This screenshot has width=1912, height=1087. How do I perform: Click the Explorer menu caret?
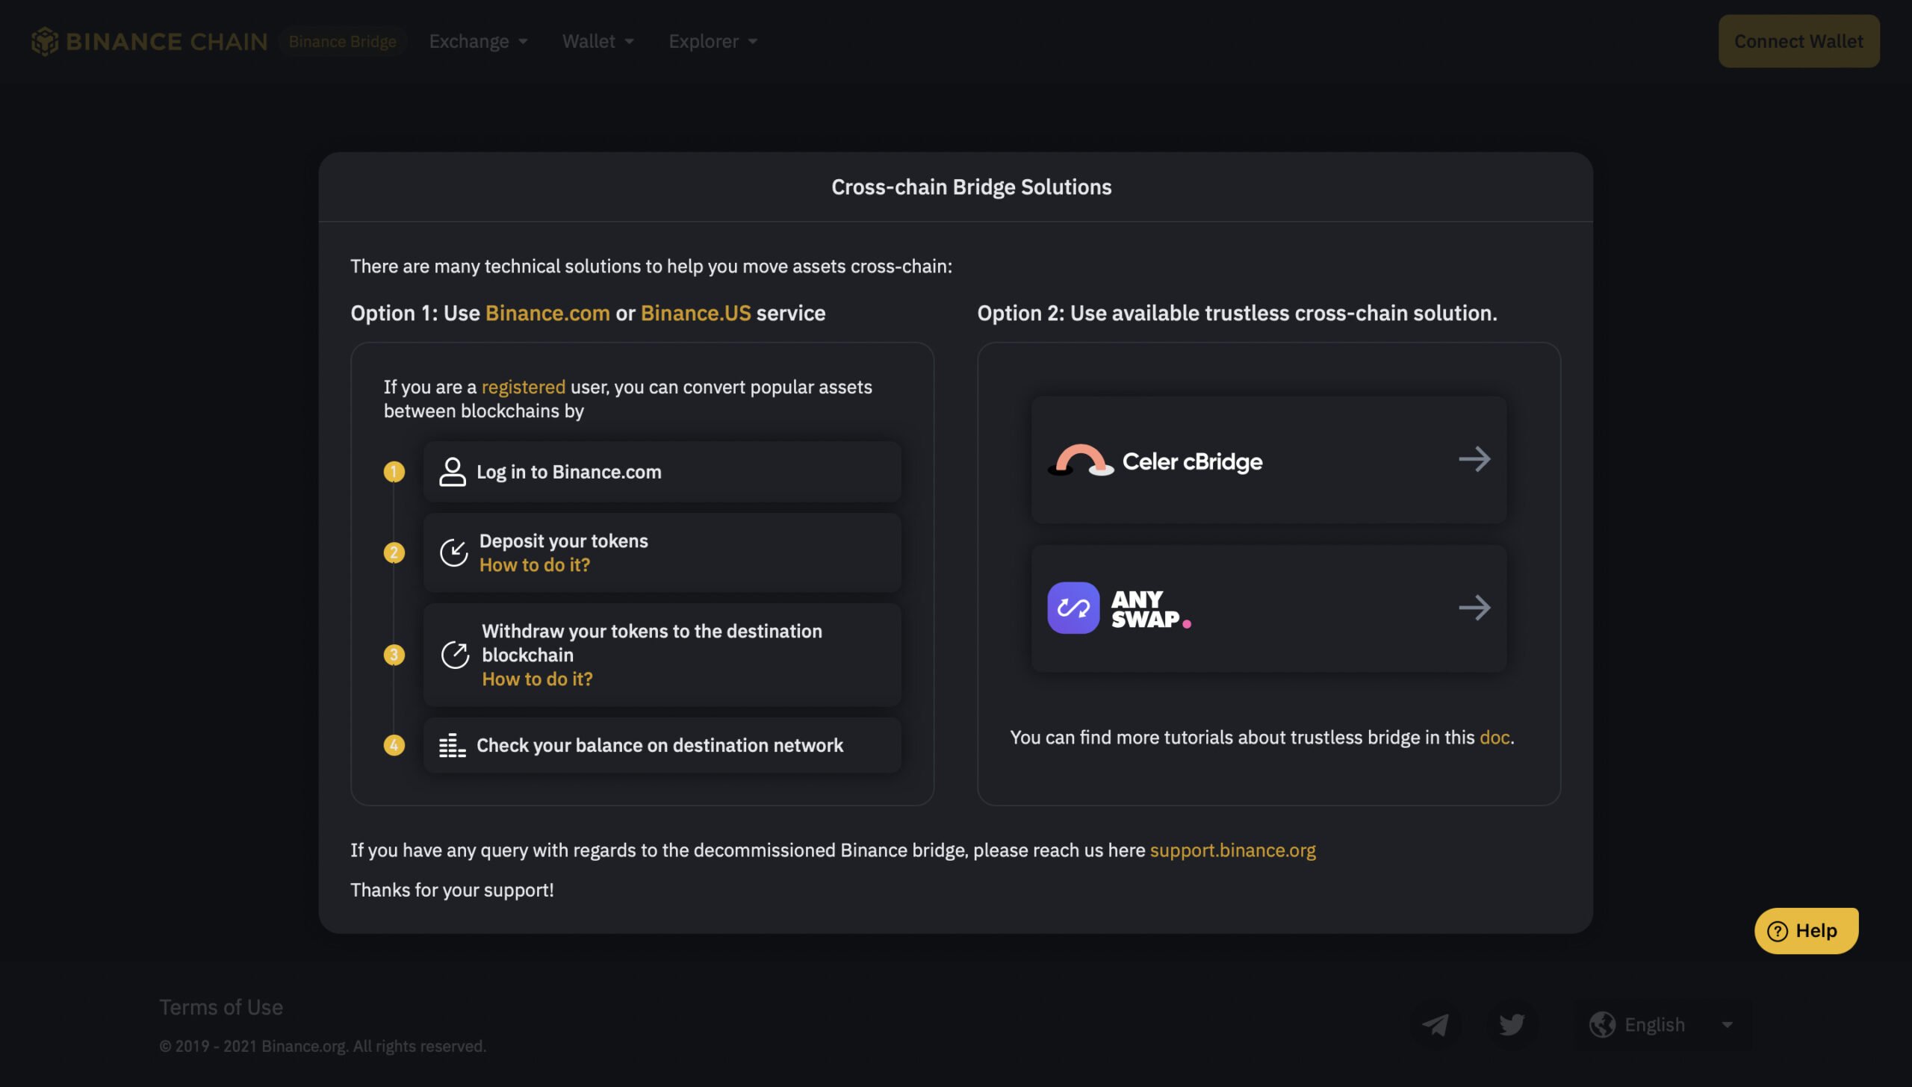tap(752, 42)
